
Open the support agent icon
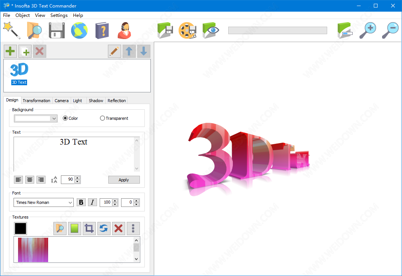(x=124, y=30)
